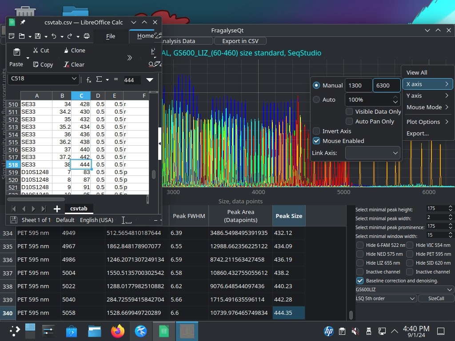Enable Auto Pan Only checkbox

click(x=349, y=122)
